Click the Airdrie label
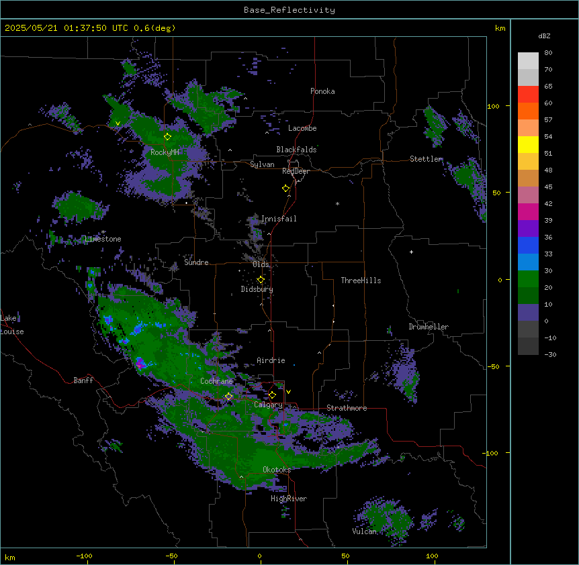Image resolution: width=579 pixels, height=565 pixels. pos(271,360)
